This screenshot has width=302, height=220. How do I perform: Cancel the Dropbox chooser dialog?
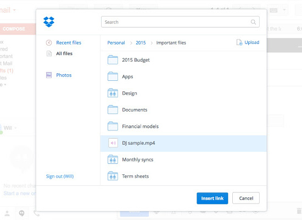click(246, 198)
